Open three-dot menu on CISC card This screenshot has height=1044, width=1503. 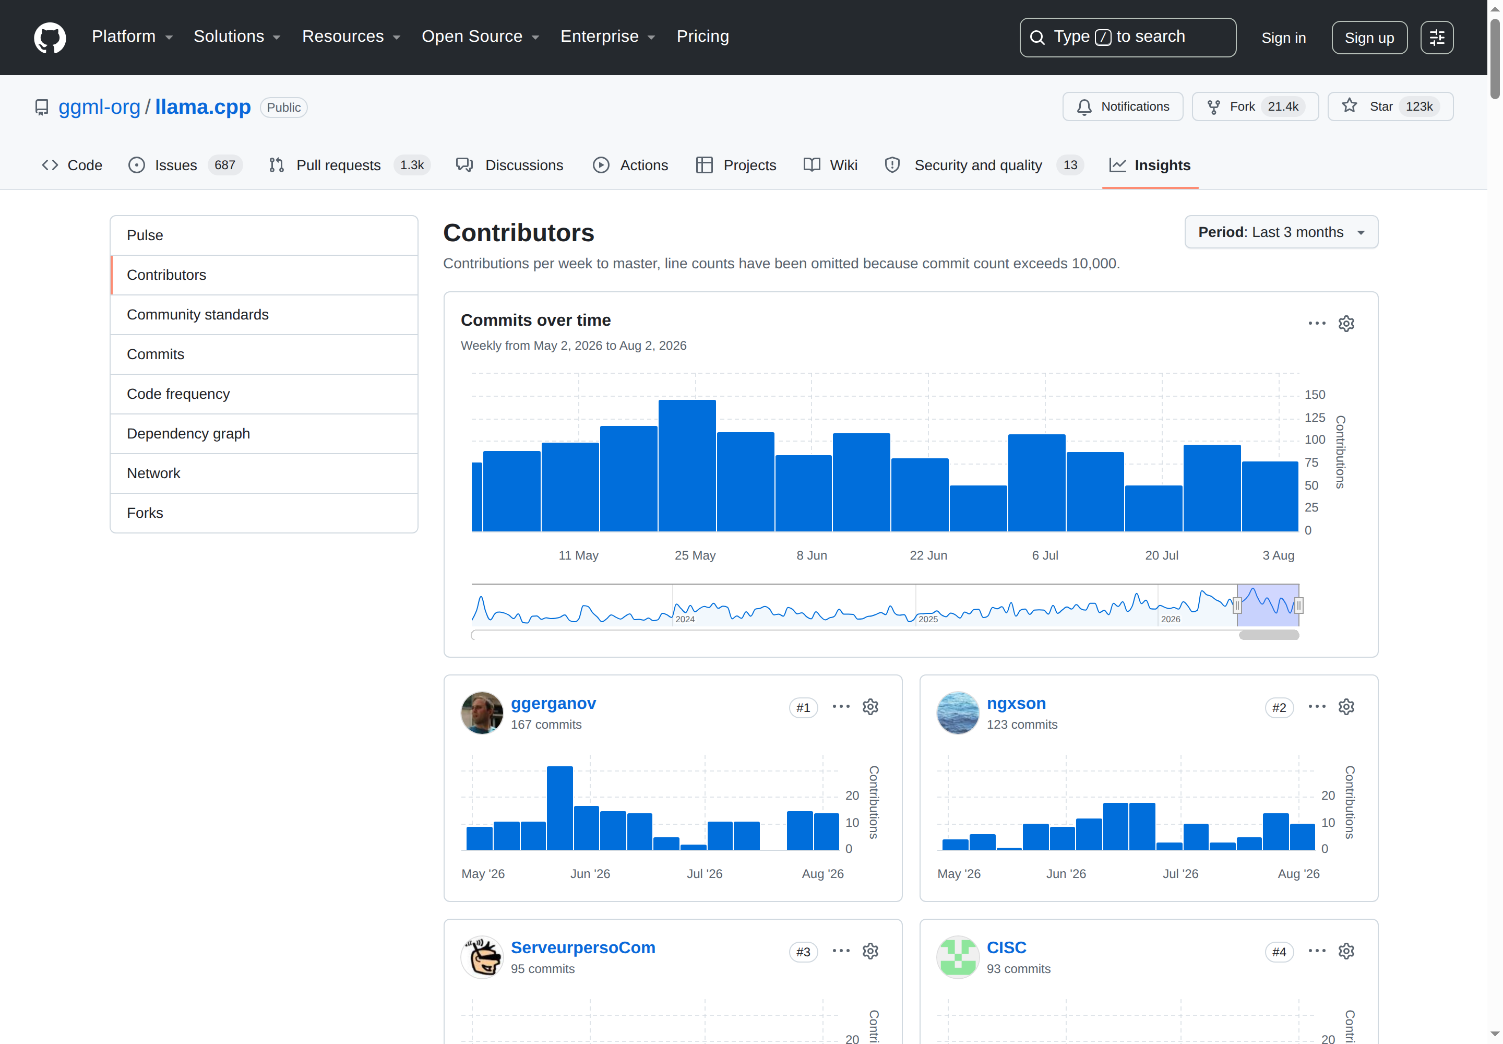tap(1317, 951)
